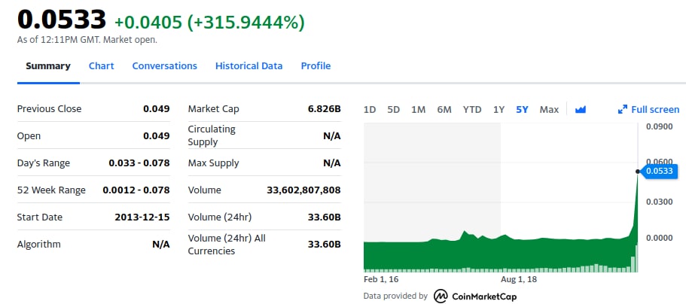
Task: Open the Chart tab
Action: 101,66
